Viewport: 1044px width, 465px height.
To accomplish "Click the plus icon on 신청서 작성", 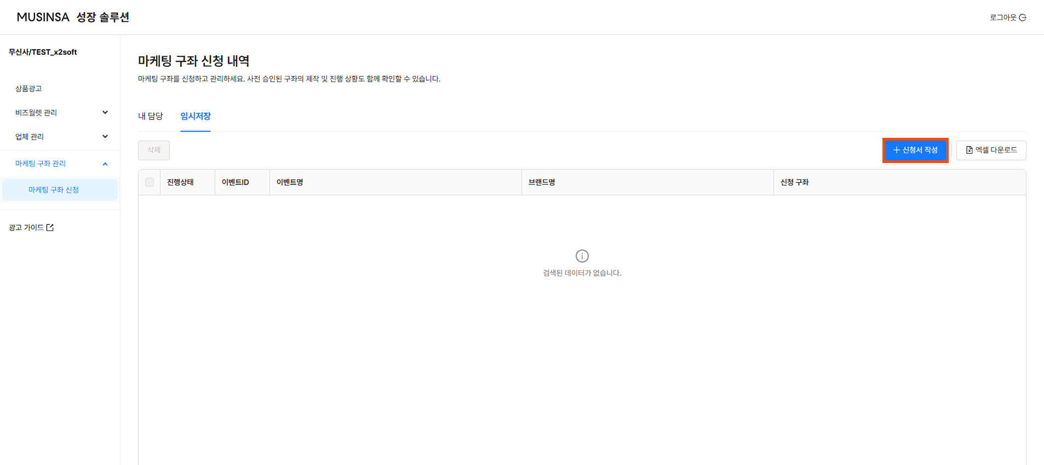I will (x=896, y=150).
